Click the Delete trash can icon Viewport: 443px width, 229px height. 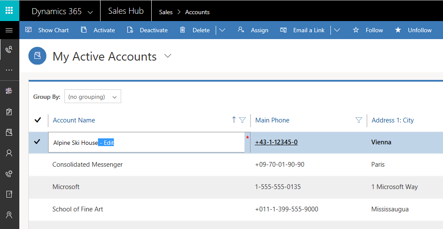point(183,30)
